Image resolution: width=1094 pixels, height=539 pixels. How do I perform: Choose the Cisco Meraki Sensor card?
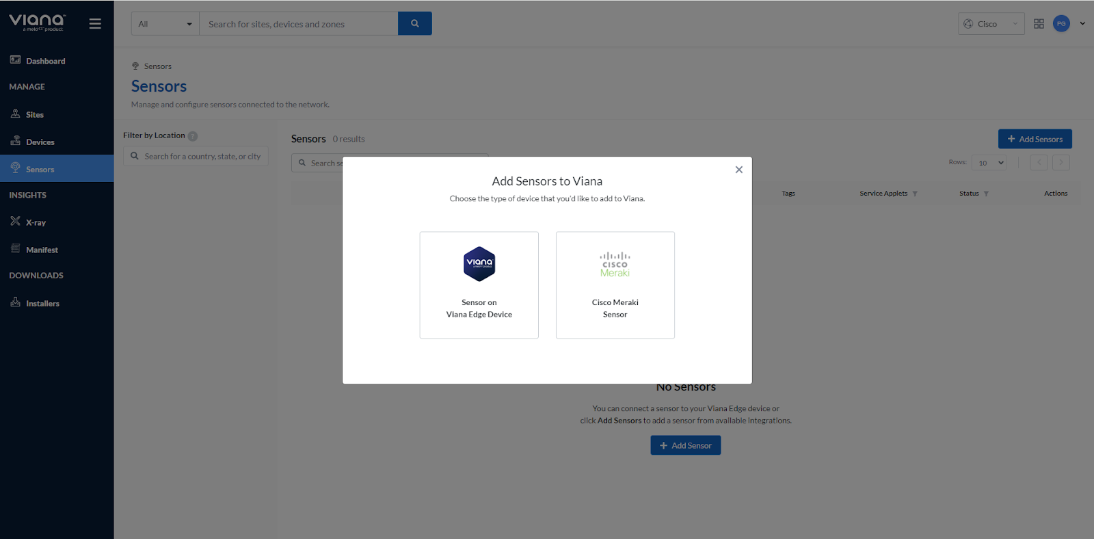615,285
